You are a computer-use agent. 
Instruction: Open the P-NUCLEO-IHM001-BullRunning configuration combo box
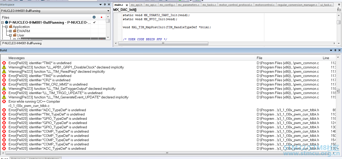click(55, 11)
